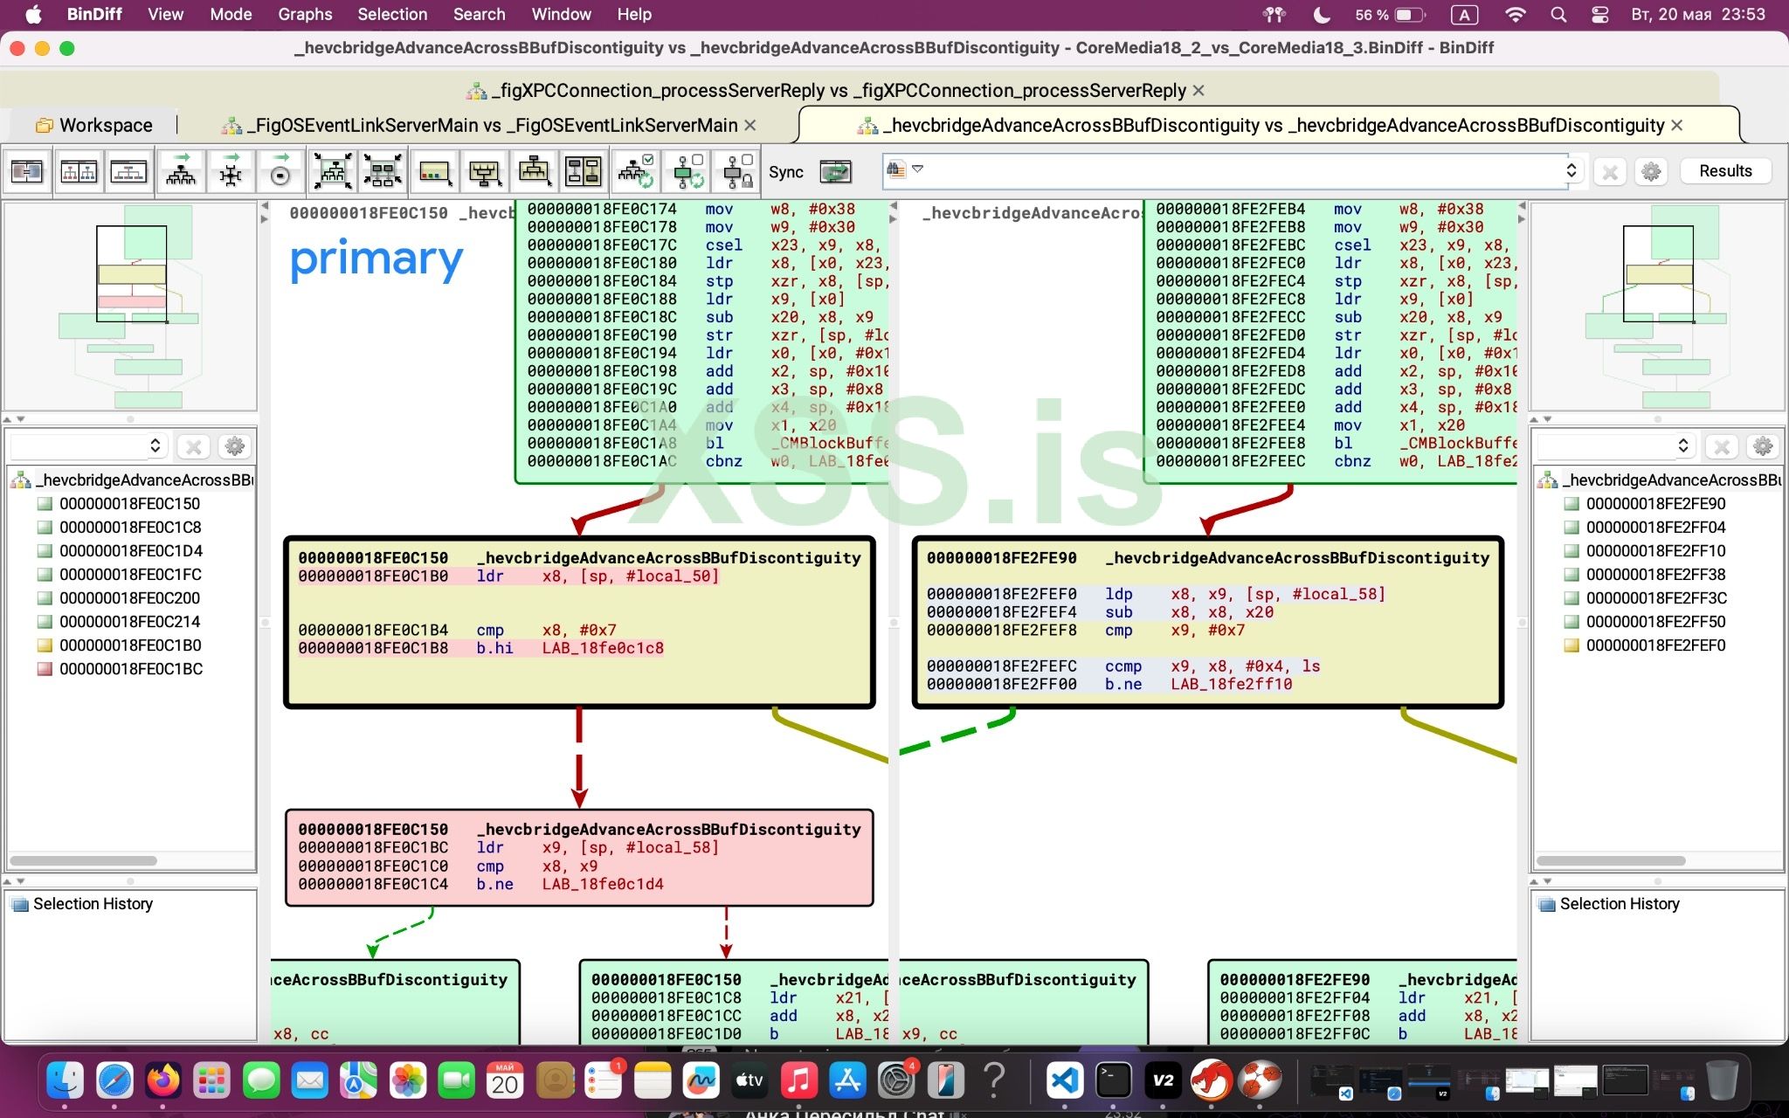Open the left sidebar filter stepper dropdown
1789x1118 pixels.
(155, 445)
